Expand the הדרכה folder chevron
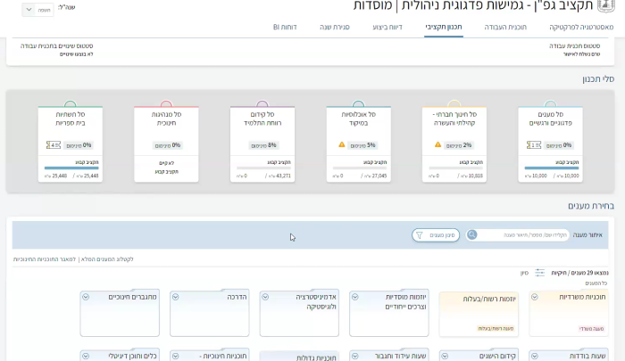The image size is (625, 361). coord(175,297)
